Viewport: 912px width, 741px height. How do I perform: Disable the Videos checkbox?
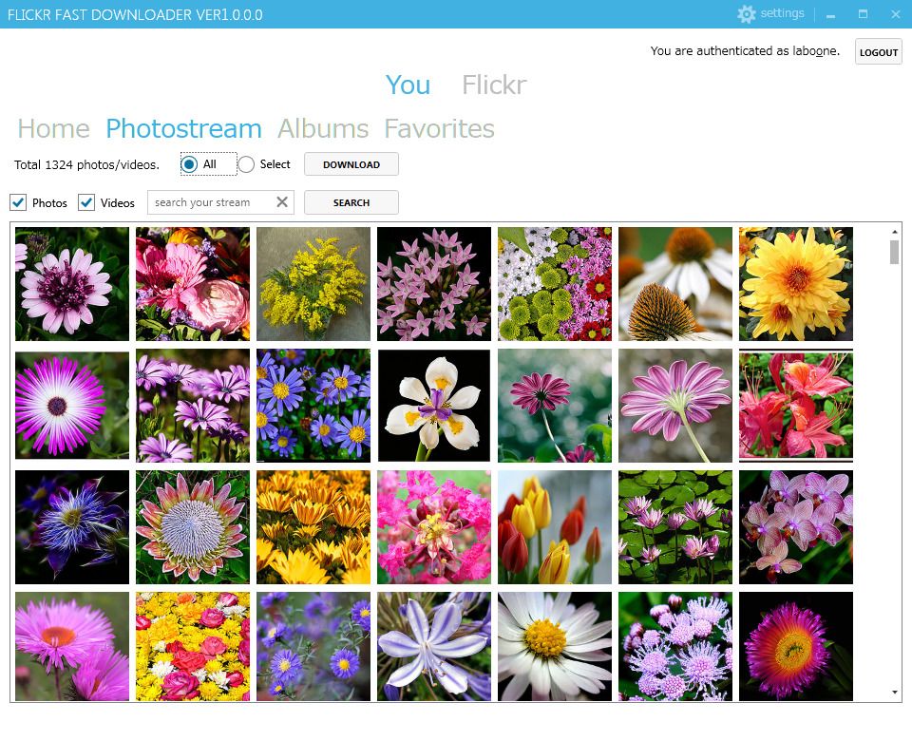[x=86, y=202]
